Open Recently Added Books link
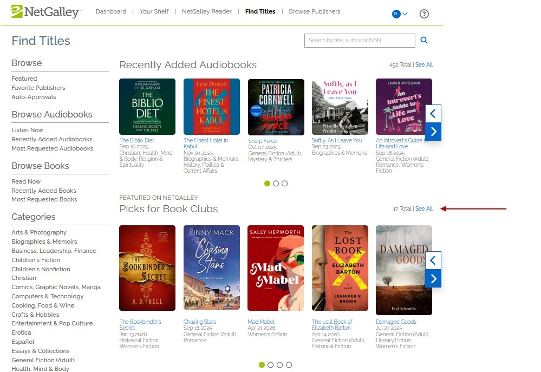The height and width of the screenshot is (372, 541). (x=44, y=191)
